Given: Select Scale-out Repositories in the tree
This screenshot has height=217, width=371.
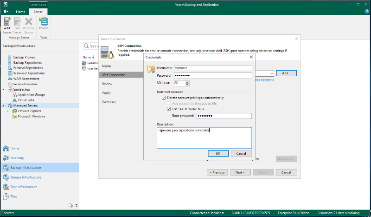Looking at the screenshot, I should 29,73.
